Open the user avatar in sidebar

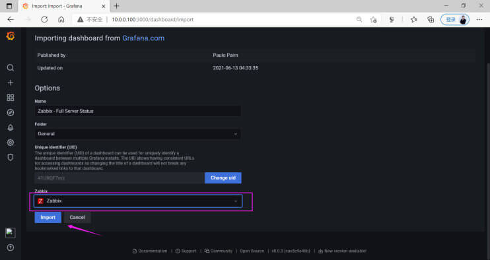[x=11, y=233]
